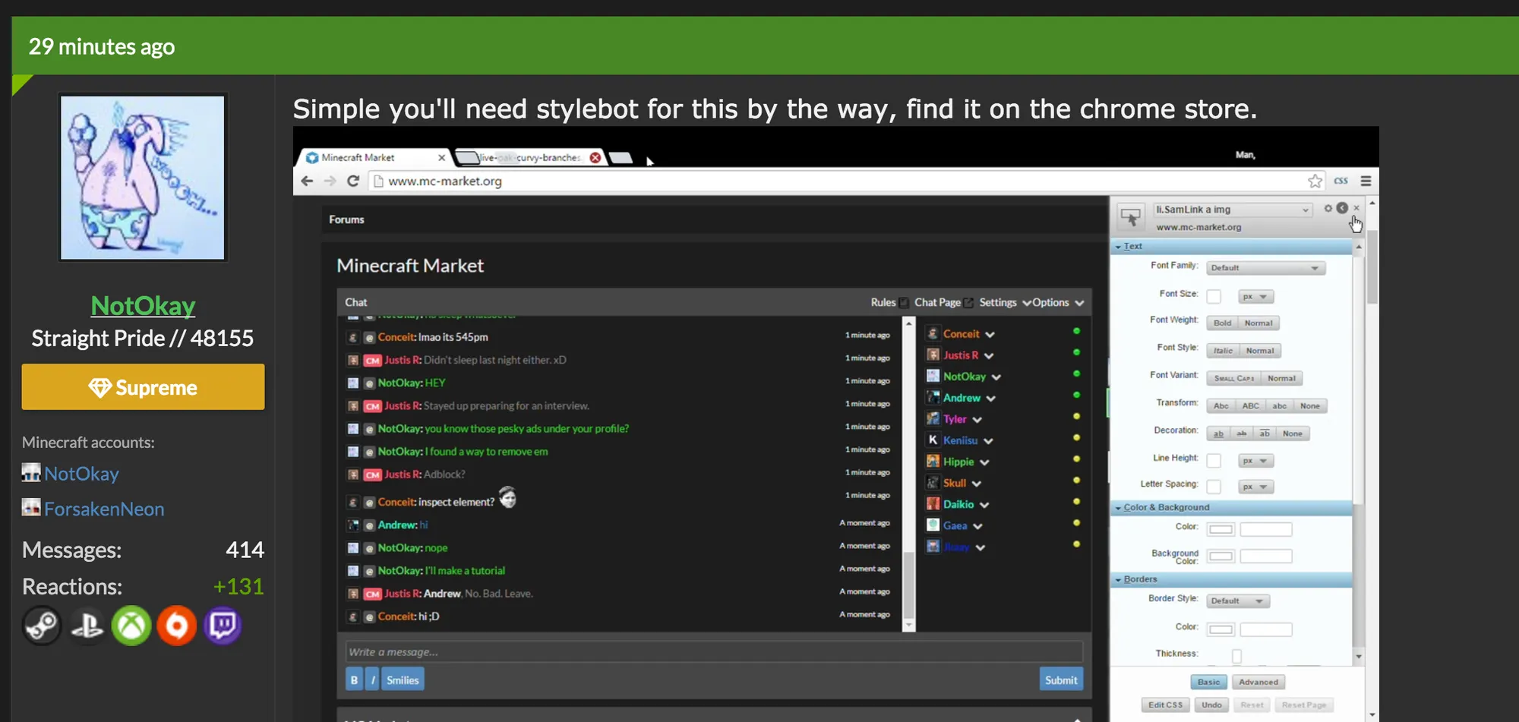
Task: Click the Stylebot move-panel arrow icon
Action: click(1342, 208)
